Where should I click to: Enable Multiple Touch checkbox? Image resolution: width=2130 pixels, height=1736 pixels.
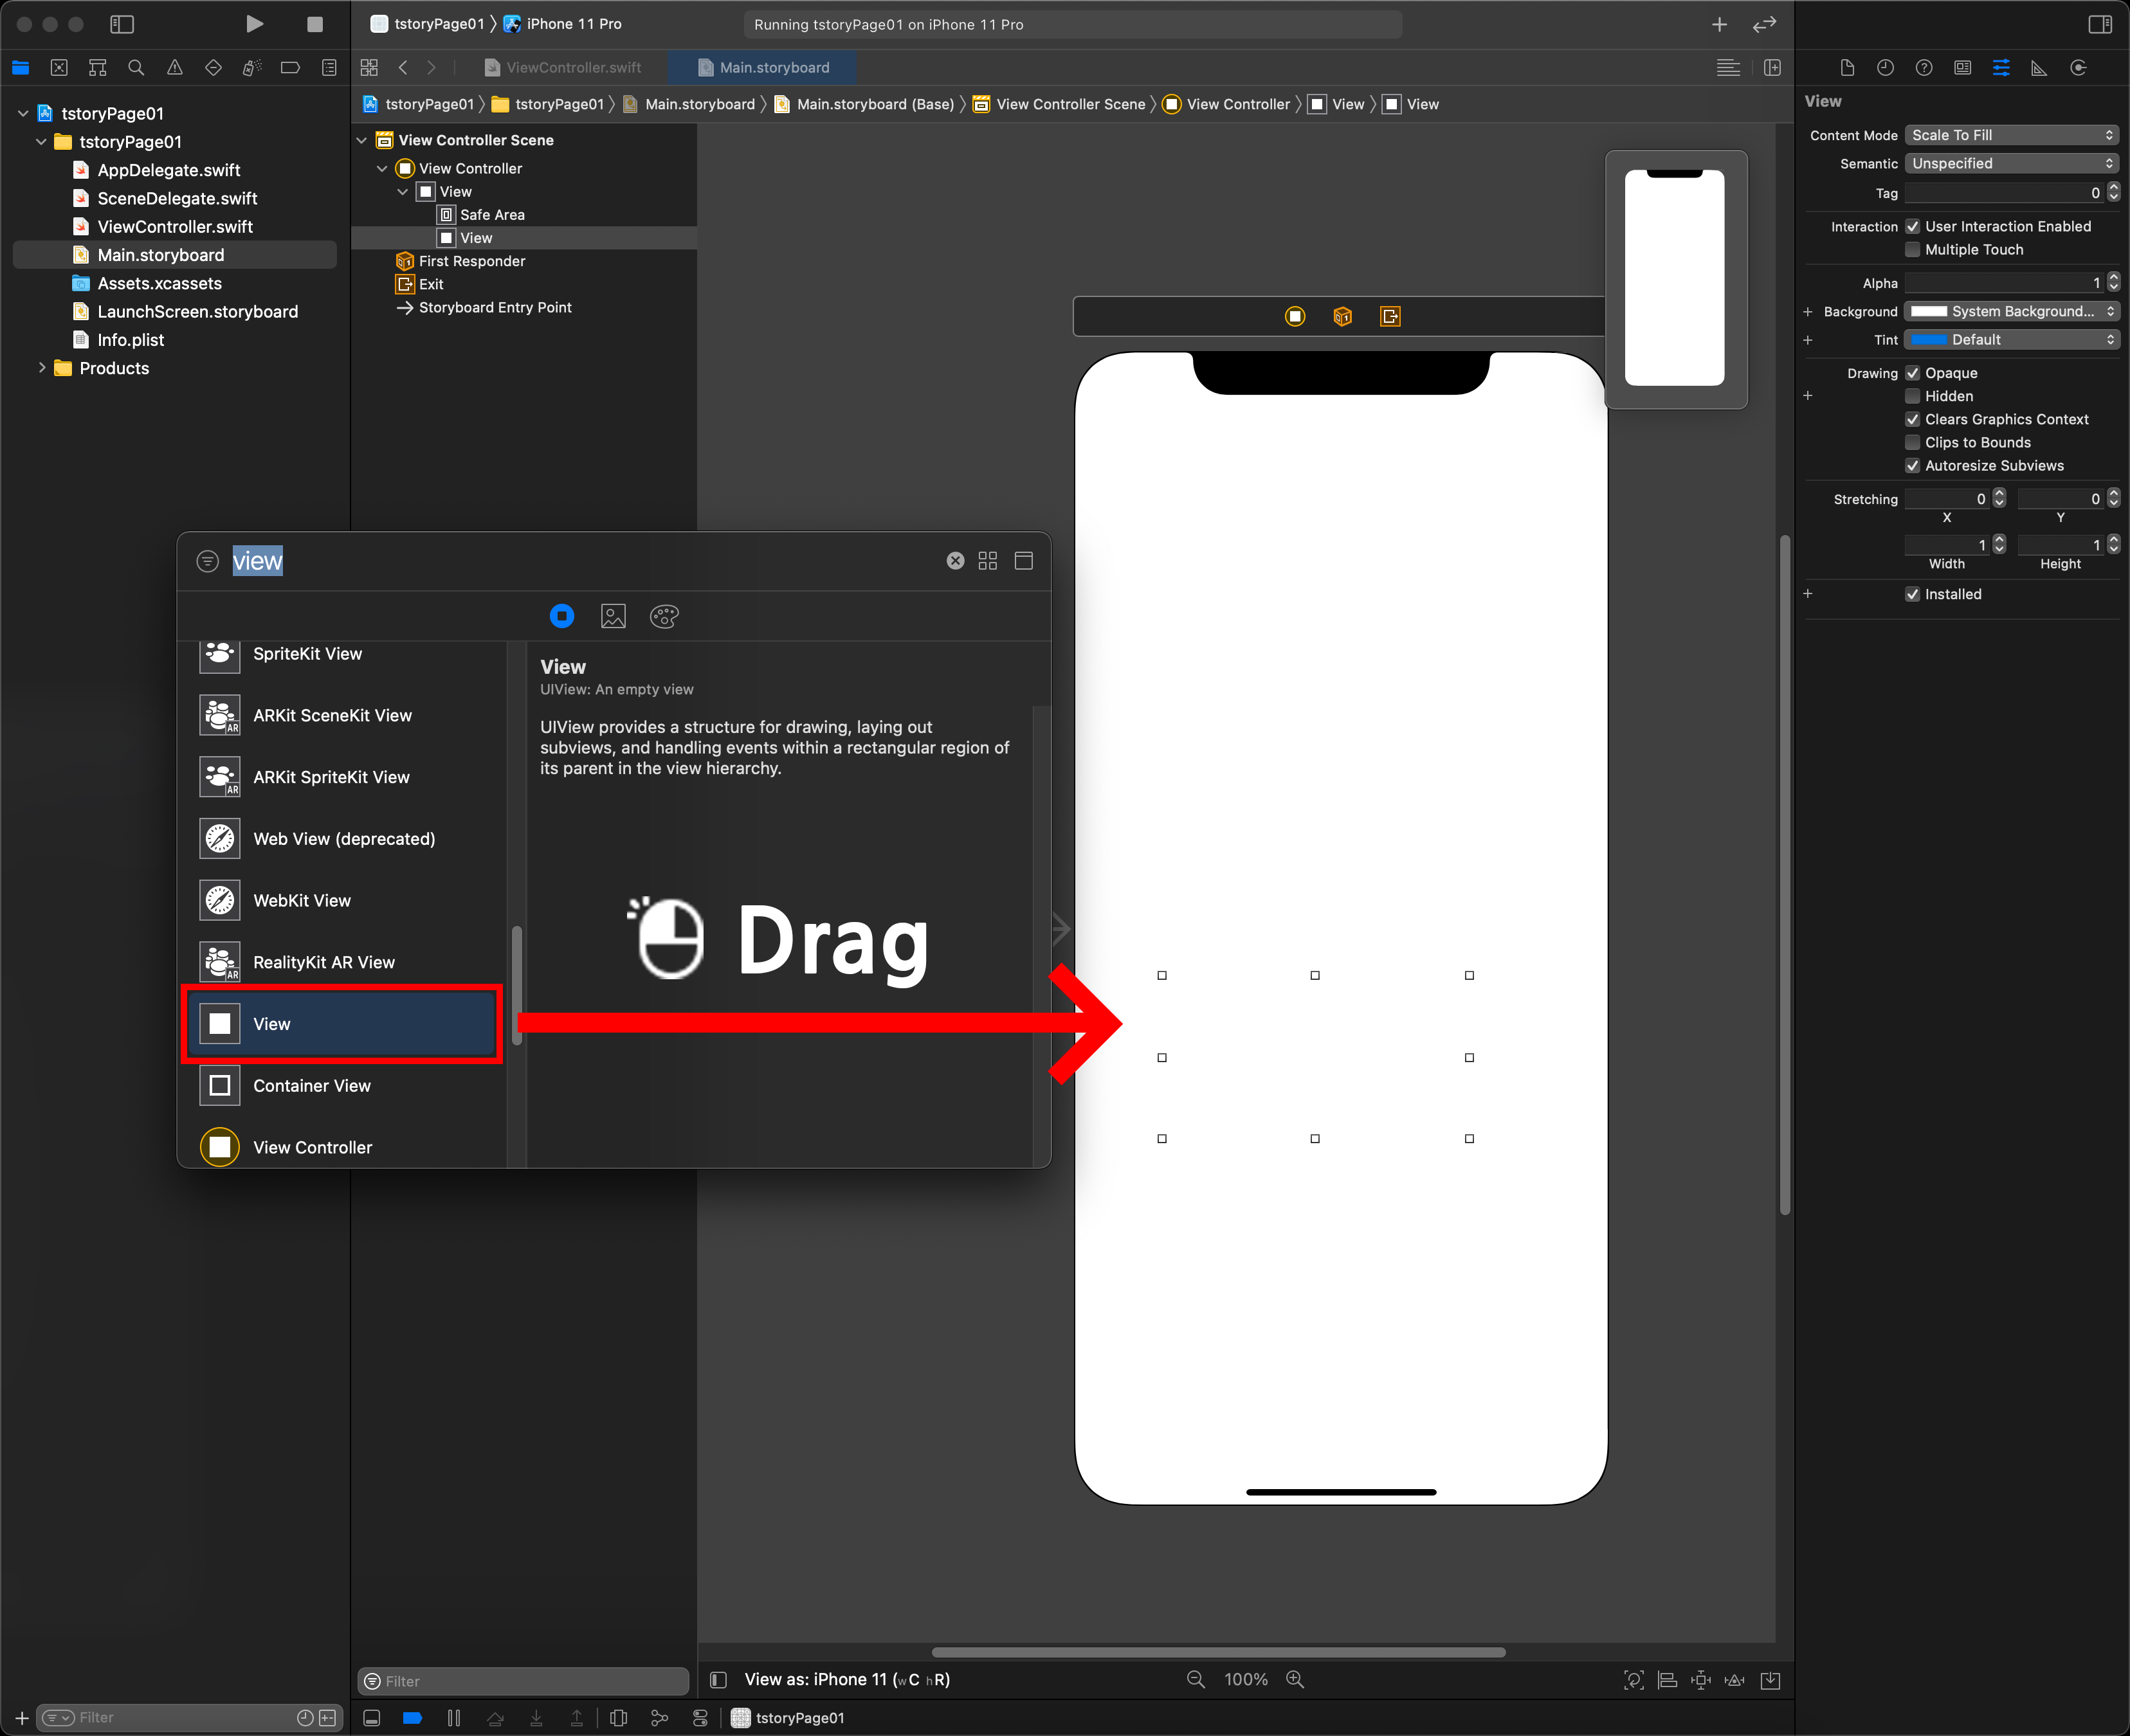[1912, 250]
